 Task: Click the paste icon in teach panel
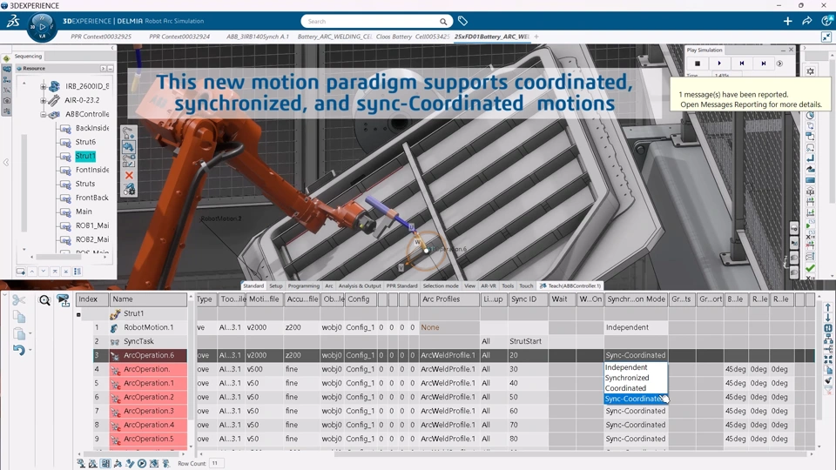[x=18, y=333]
